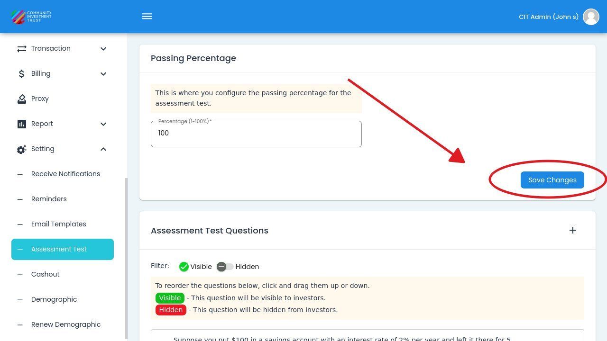Click the Community Investment Trust logo
This screenshot has width=607, height=341.
point(31,17)
